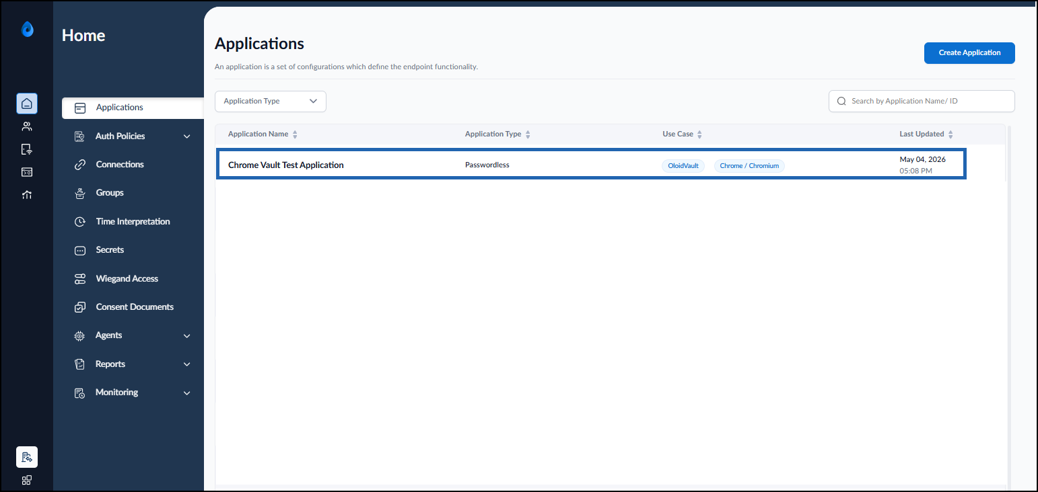Click the Consent Documents icon

[x=80, y=307]
